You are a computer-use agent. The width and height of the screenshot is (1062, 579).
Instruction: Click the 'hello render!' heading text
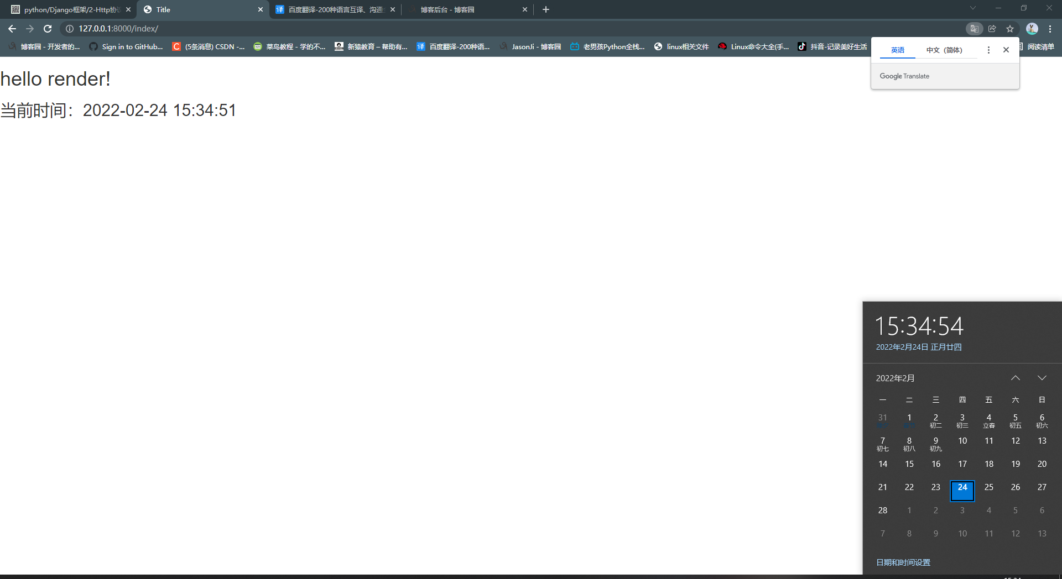coord(55,79)
